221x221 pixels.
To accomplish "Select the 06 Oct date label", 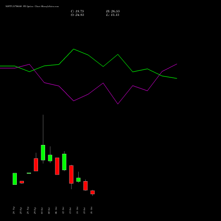I will (56, 210).
